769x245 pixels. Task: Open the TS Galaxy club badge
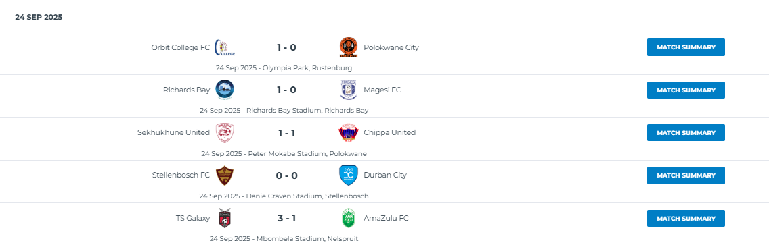(x=225, y=218)
